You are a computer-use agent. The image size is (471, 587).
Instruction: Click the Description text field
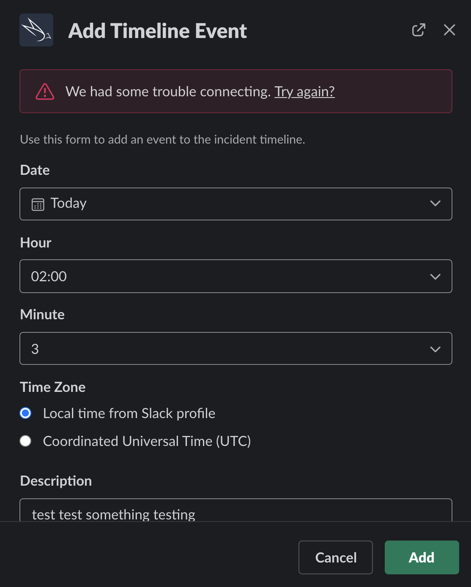pos(235,513)
